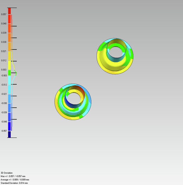183x185 pixels.
Task: Click the -0.039 legend scale label
Action: pos(4,112)
